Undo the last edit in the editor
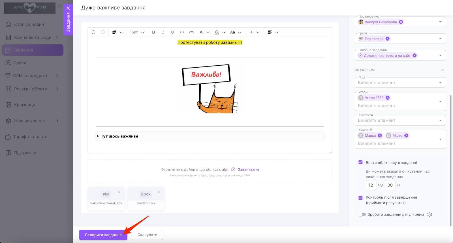Viewport: 453px width, 243px height. click(93, 32)
